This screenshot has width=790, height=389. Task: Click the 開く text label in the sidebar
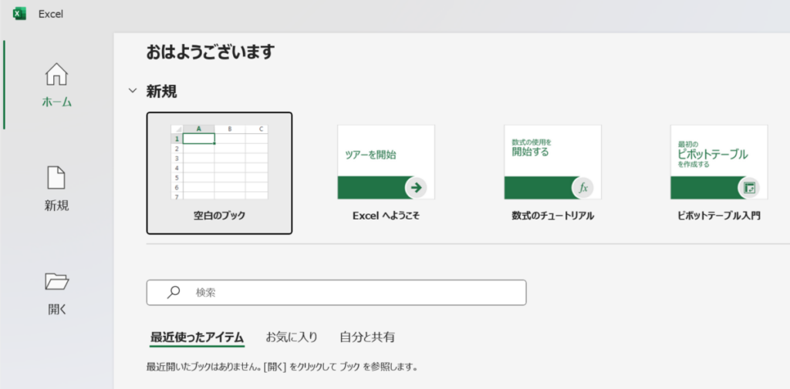[56, 310]
